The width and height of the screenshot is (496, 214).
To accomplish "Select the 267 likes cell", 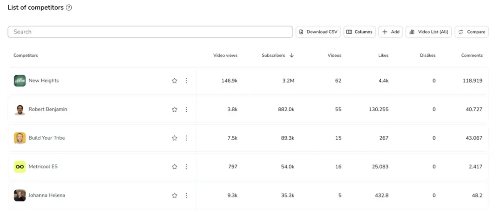I will click(x=384, y=138).
